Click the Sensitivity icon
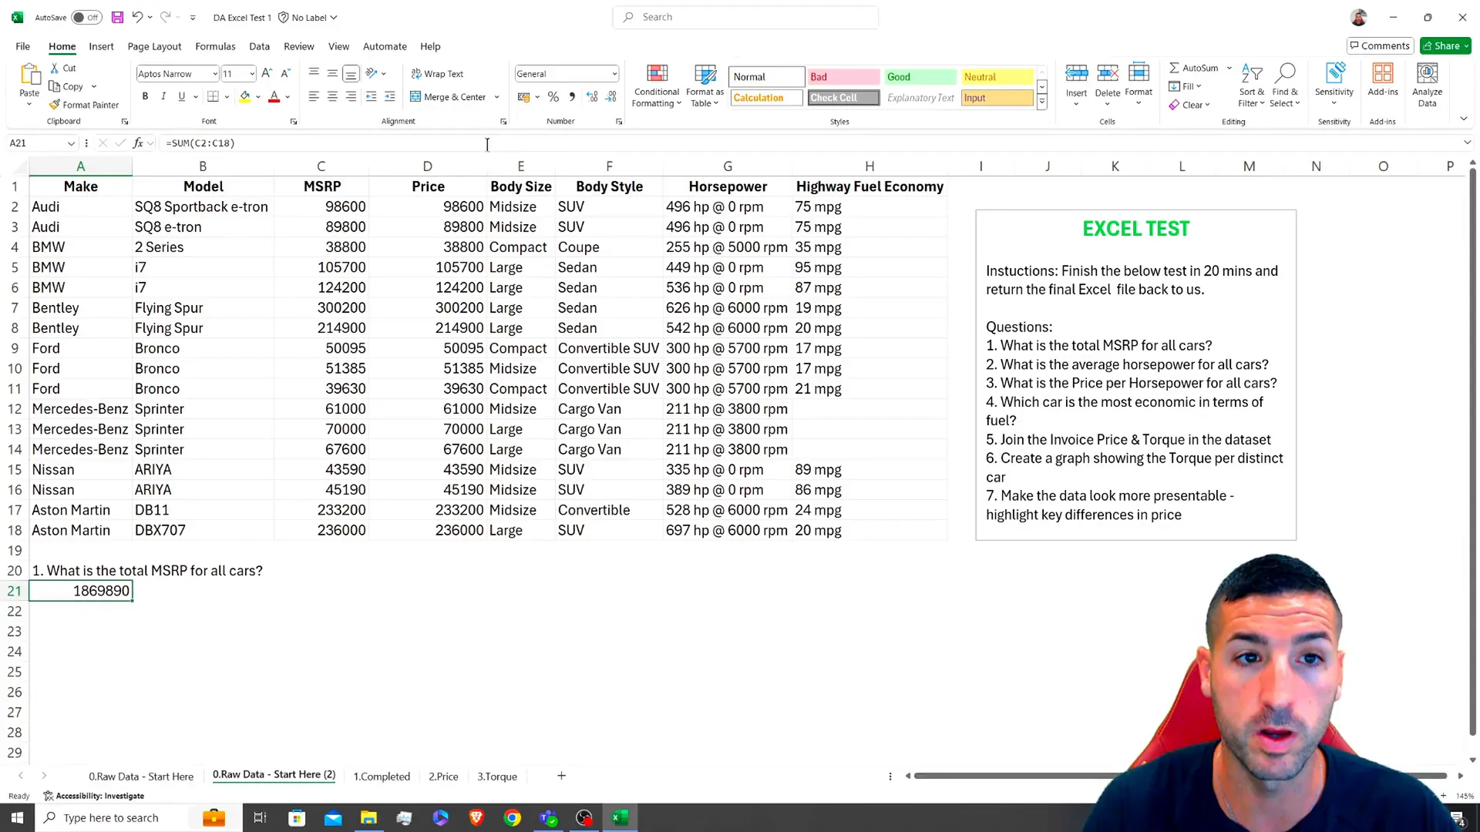 click(1334, 75)
